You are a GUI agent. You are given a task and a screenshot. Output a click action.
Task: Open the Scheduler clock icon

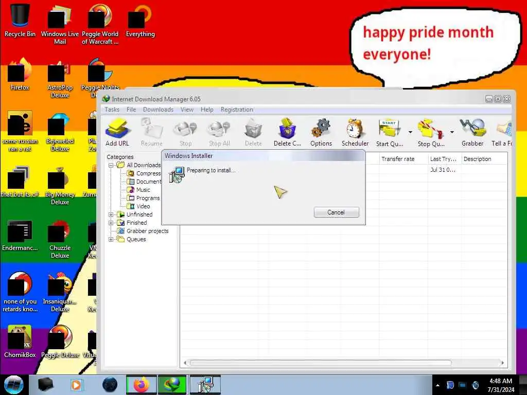pyautogui.click(x=355, y=132)
